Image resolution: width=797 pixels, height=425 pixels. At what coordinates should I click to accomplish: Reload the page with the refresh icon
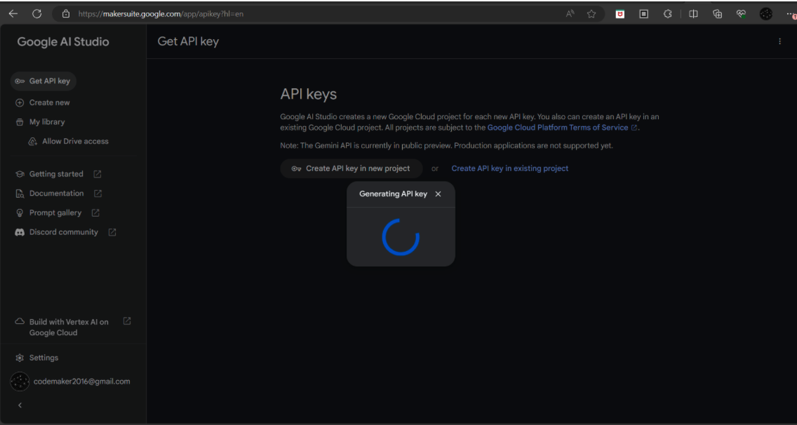coord(36,14)
